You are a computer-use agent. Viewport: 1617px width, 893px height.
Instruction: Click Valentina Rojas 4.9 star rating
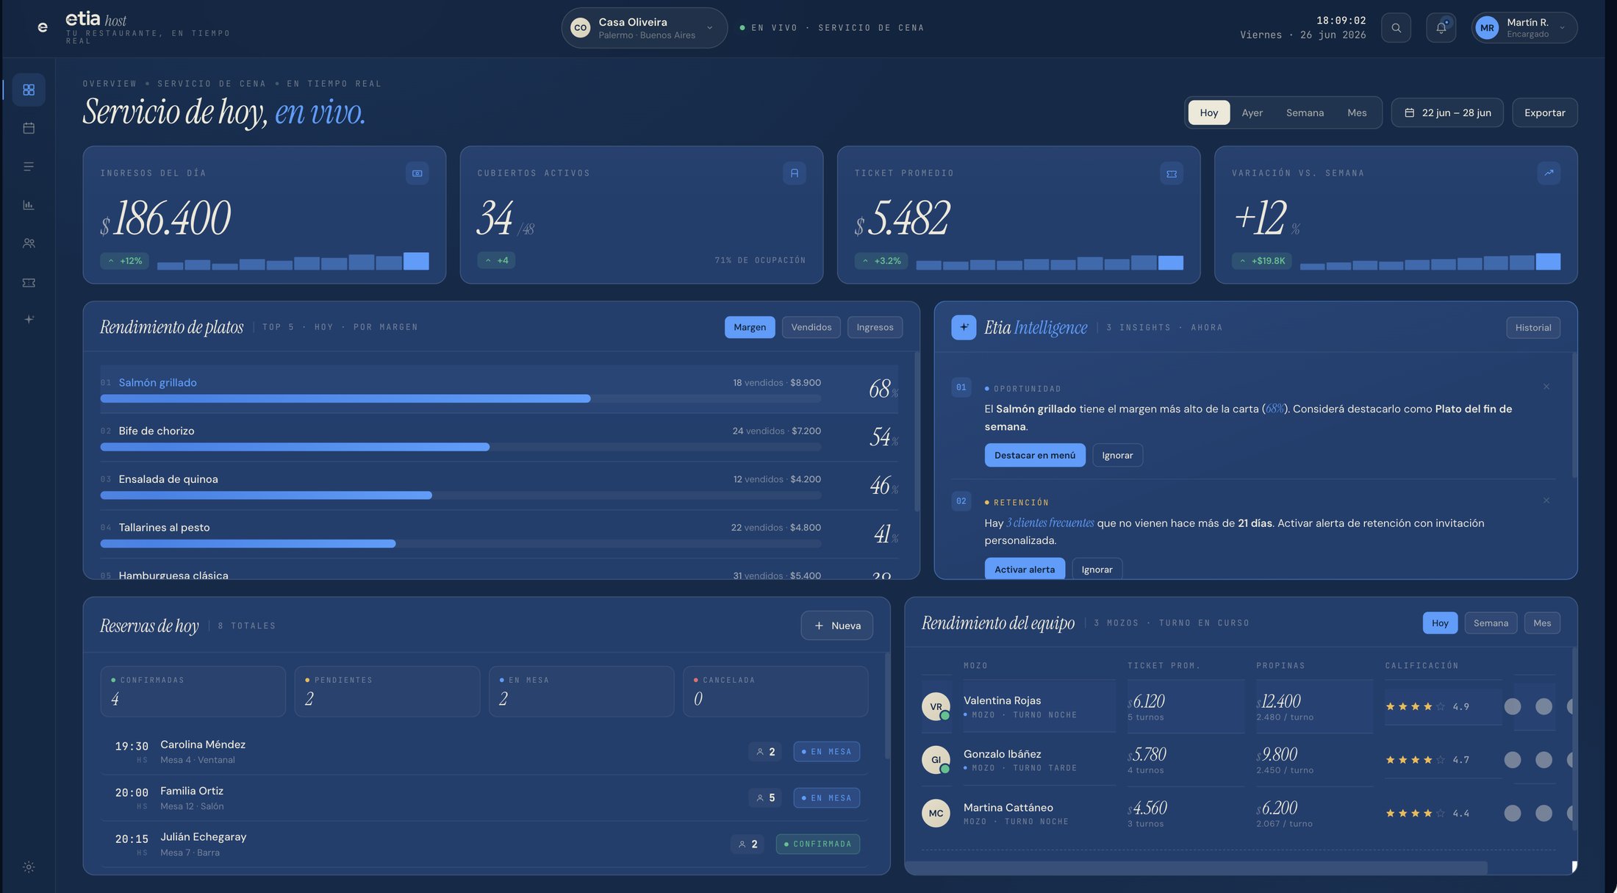click(x=1427, y=706)
